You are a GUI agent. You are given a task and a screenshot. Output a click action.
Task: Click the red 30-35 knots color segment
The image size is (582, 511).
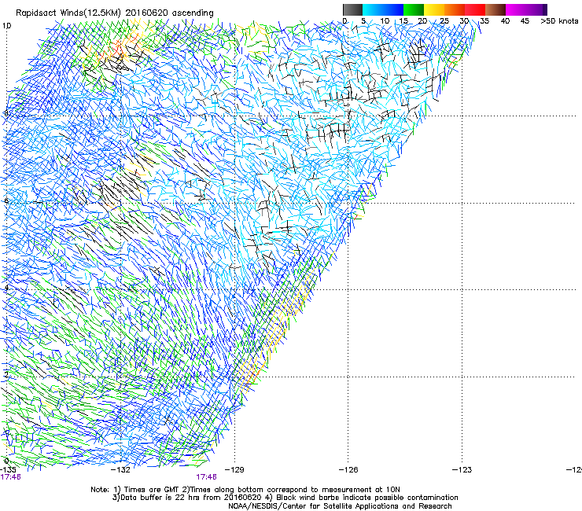click(x=475, y=9)
